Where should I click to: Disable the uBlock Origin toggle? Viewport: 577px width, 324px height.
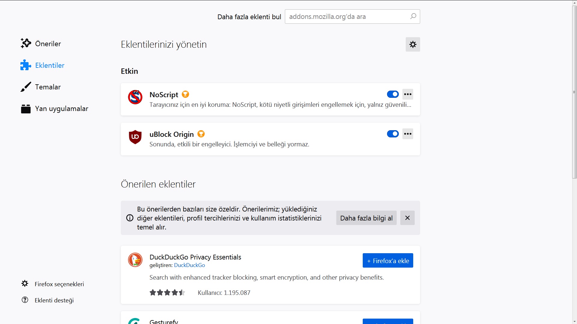click(x=393, y=134)
